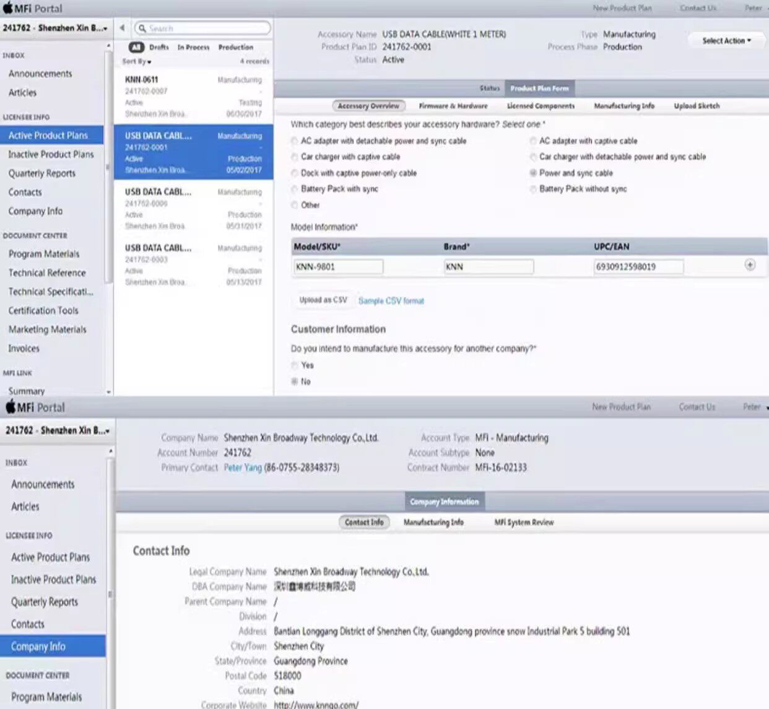Choose Battery Pack without sync option
The width and height of the screenshot is (769, 709).
[x=533, y=189]
